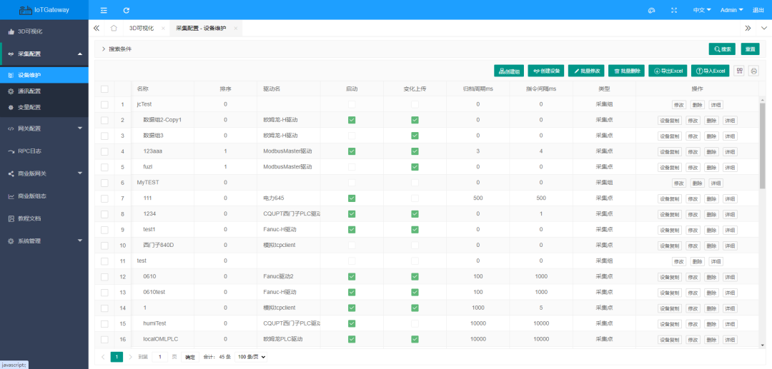772x369 pixels.
Task: Open the Admin user dropdown
Action: coord(732,10)
